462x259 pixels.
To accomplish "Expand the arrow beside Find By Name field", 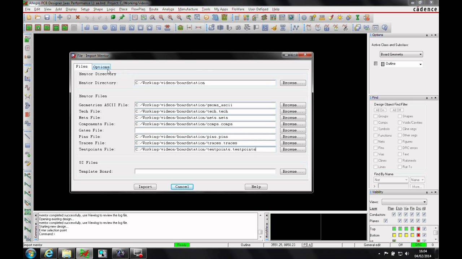I will tap(375, 186).
